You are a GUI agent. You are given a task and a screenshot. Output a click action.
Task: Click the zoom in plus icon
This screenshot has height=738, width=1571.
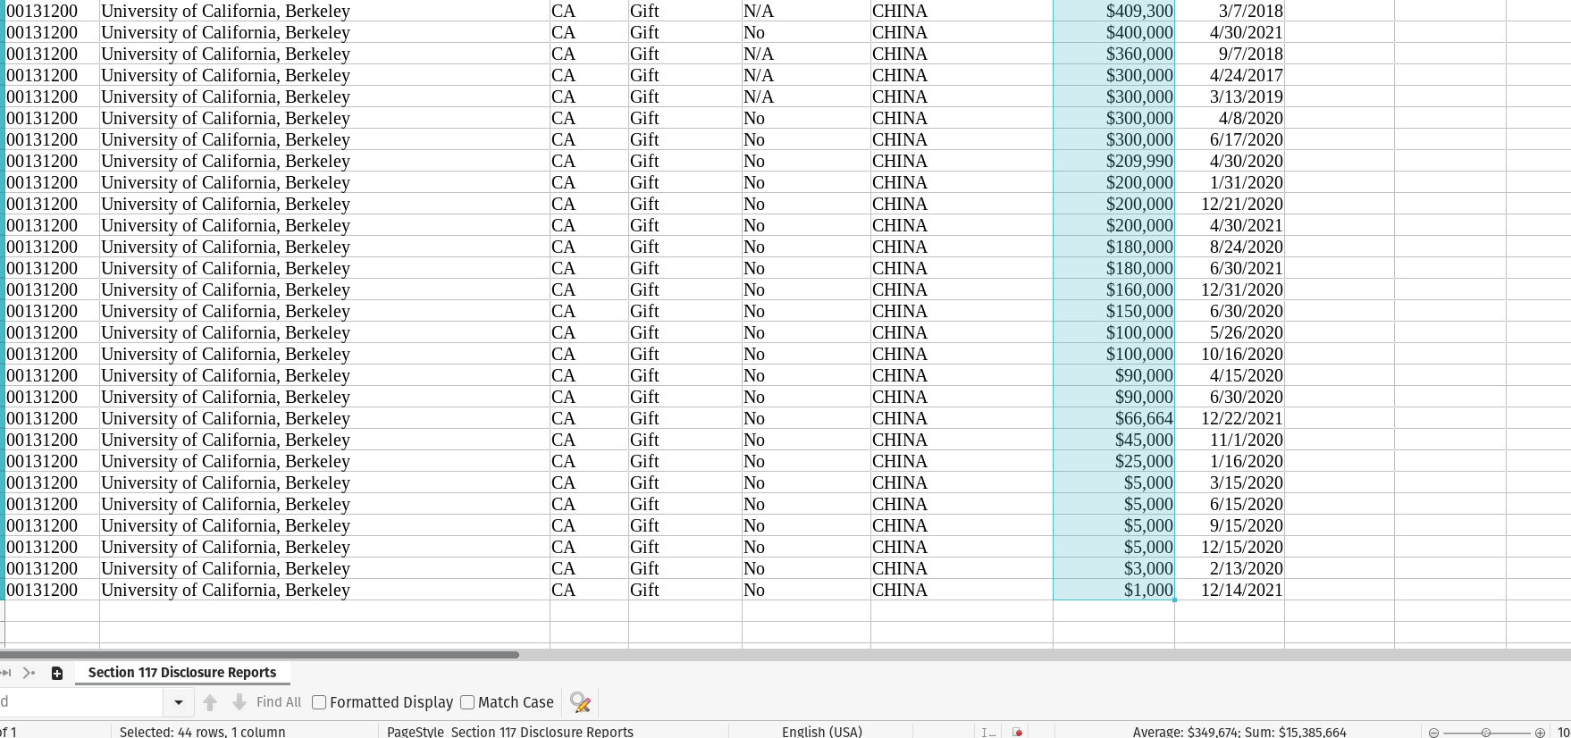point(1540,733)
